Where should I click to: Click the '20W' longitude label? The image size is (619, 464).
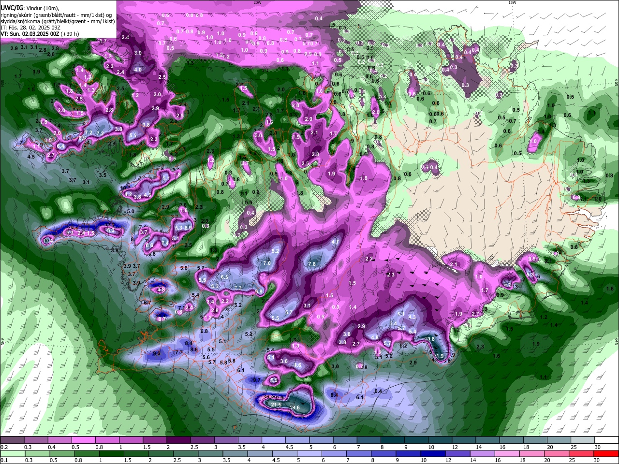pyautogui.click(x=257, y=2)
